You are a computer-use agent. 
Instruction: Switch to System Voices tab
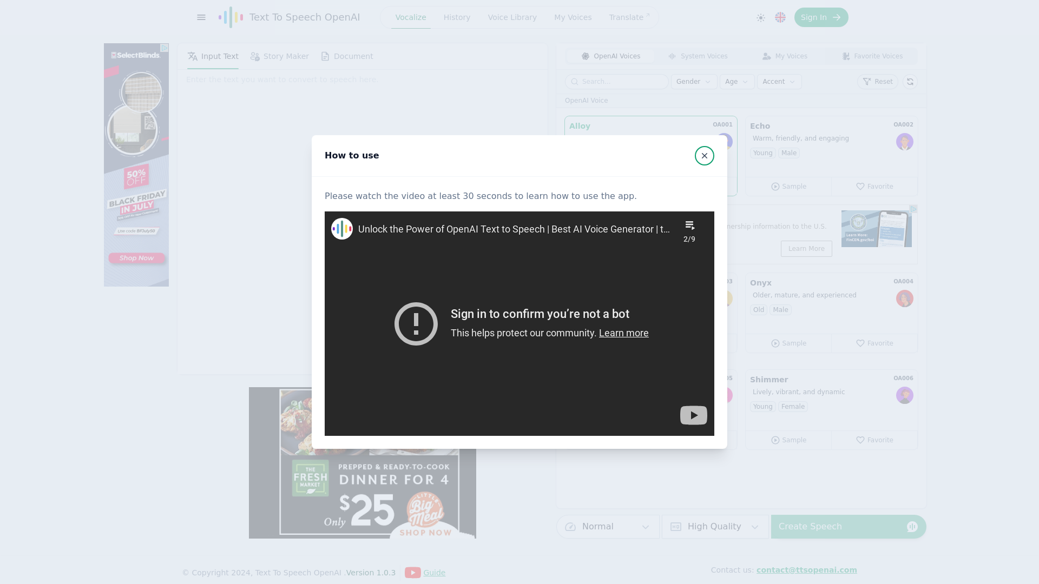point(698,56)
